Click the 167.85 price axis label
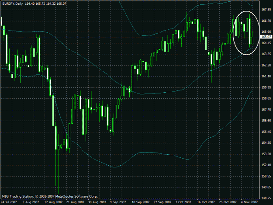Image resolution: width=273 pixels, height=205 pixels. click(266, 10)
